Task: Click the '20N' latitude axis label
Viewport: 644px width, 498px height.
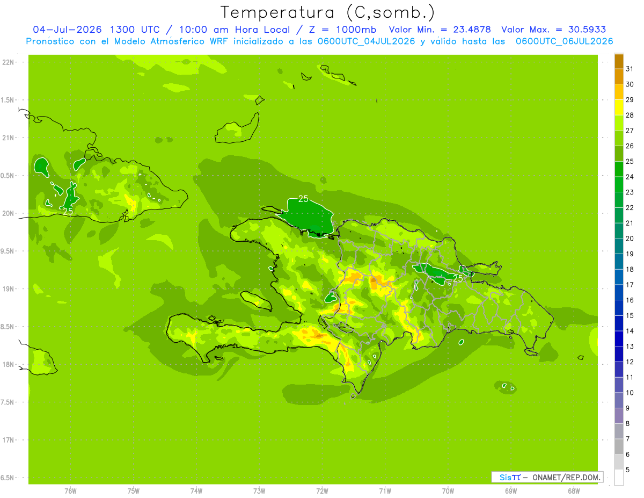Action: [x=9, y=213]
